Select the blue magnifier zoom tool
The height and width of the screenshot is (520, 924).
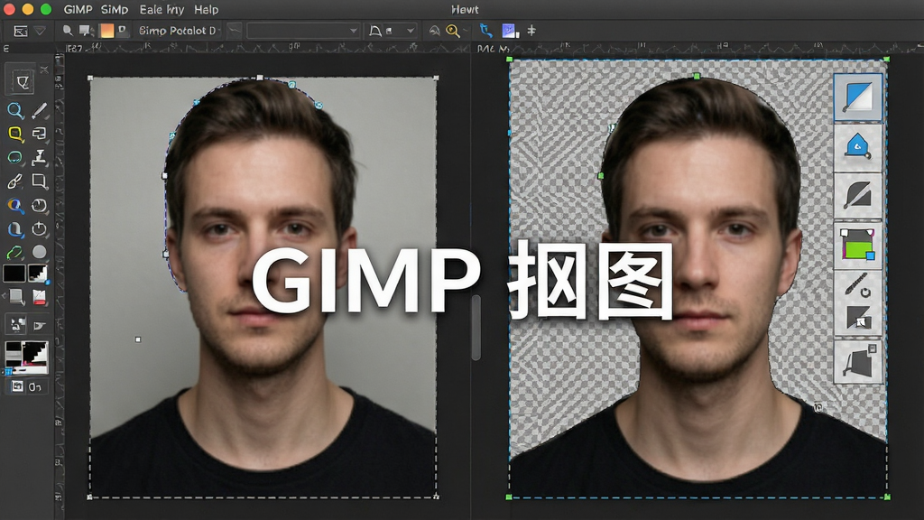(15, 110)
